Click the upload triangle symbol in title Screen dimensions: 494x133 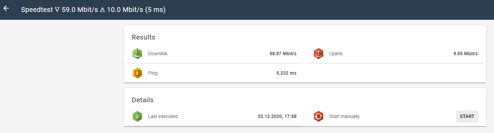tap(102, 10)
